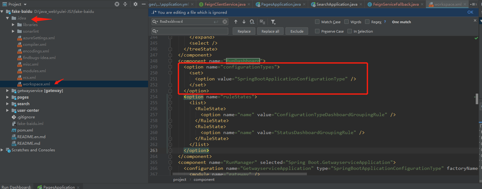Jump to next search occurrence
Screen dimensions: 482x189
pyautogui.click(x=244, y=22)
